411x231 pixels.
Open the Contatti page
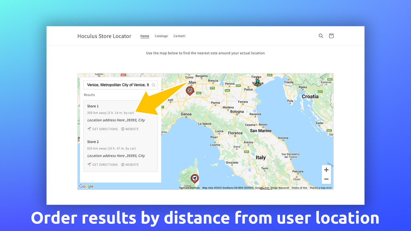[179, 36]
